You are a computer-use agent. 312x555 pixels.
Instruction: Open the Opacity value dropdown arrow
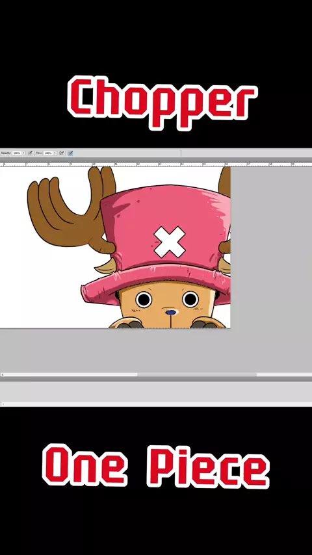[x=23, y=153]
